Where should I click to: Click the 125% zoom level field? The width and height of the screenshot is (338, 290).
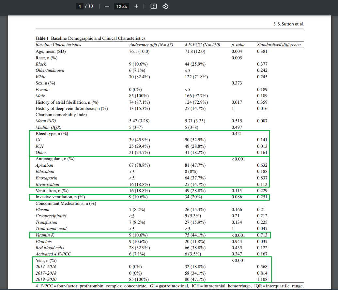[122, 7]
